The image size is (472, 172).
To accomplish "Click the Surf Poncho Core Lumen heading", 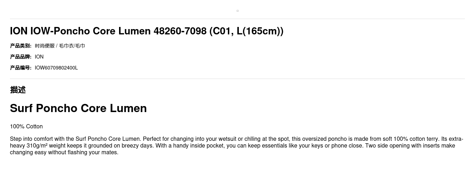I will point(78,108).
